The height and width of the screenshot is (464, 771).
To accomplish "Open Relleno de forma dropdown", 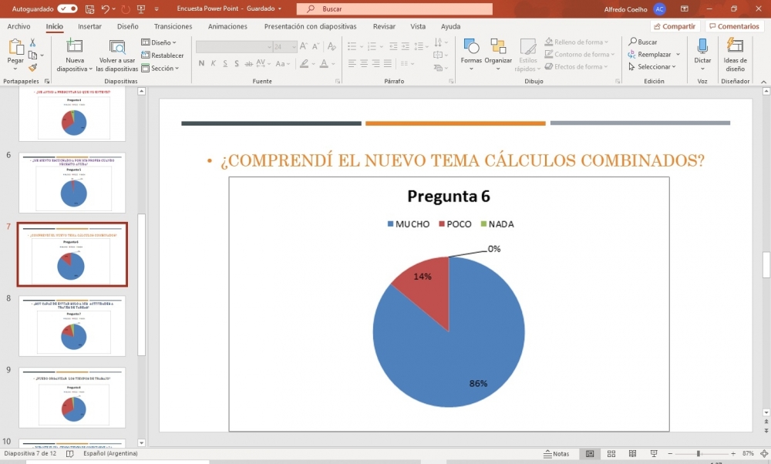I will point(576,42).
